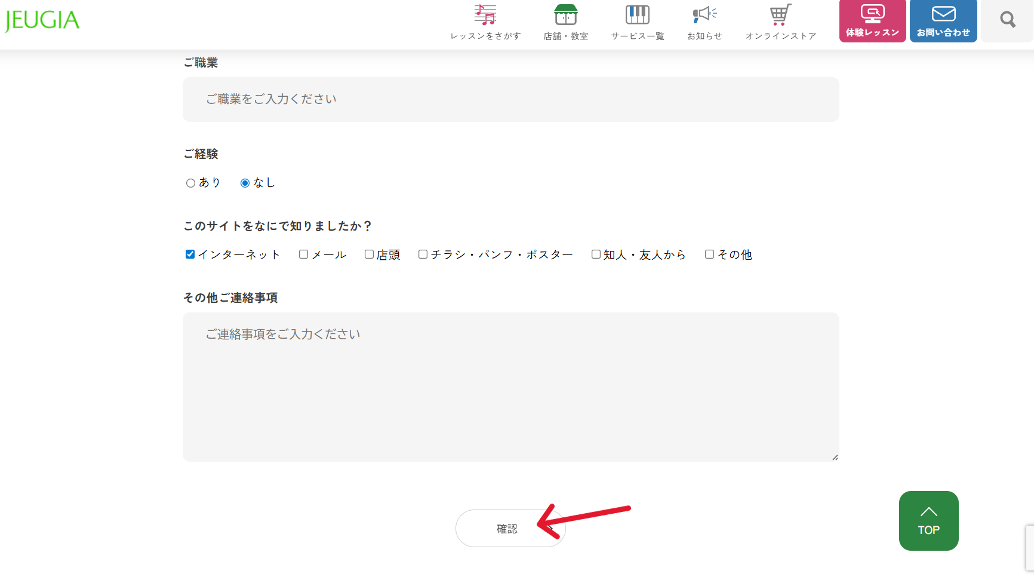1034x580 pixels.
Task: Open オンラインストア shopping cart menu
Action: pyautogui.click(x=780, y=22)
